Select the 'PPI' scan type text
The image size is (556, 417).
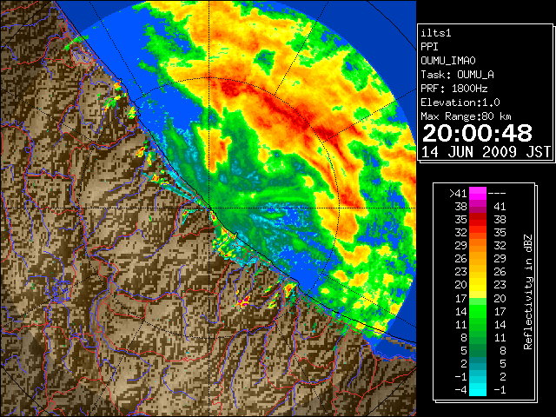point(429,47)
